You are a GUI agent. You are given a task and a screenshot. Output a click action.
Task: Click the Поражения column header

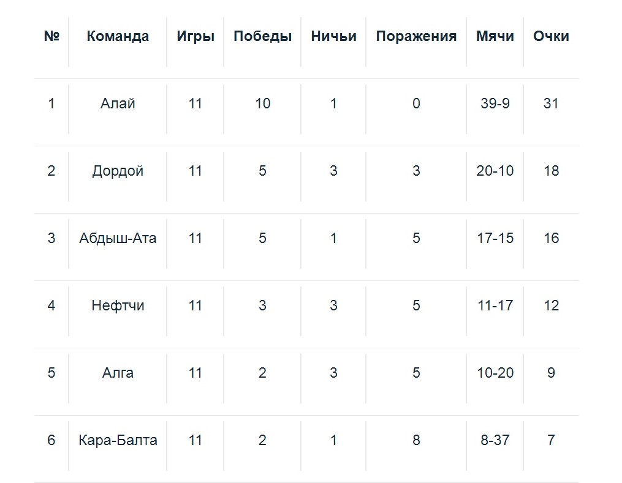(x=416, y=36)
